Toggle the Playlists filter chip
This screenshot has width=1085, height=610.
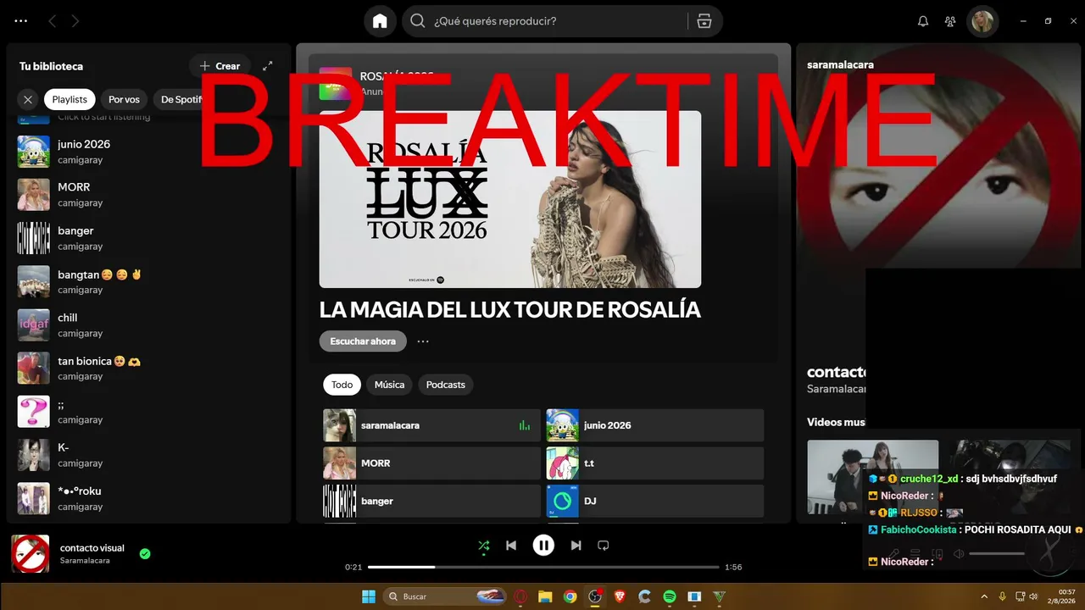(x=70, y=99)
